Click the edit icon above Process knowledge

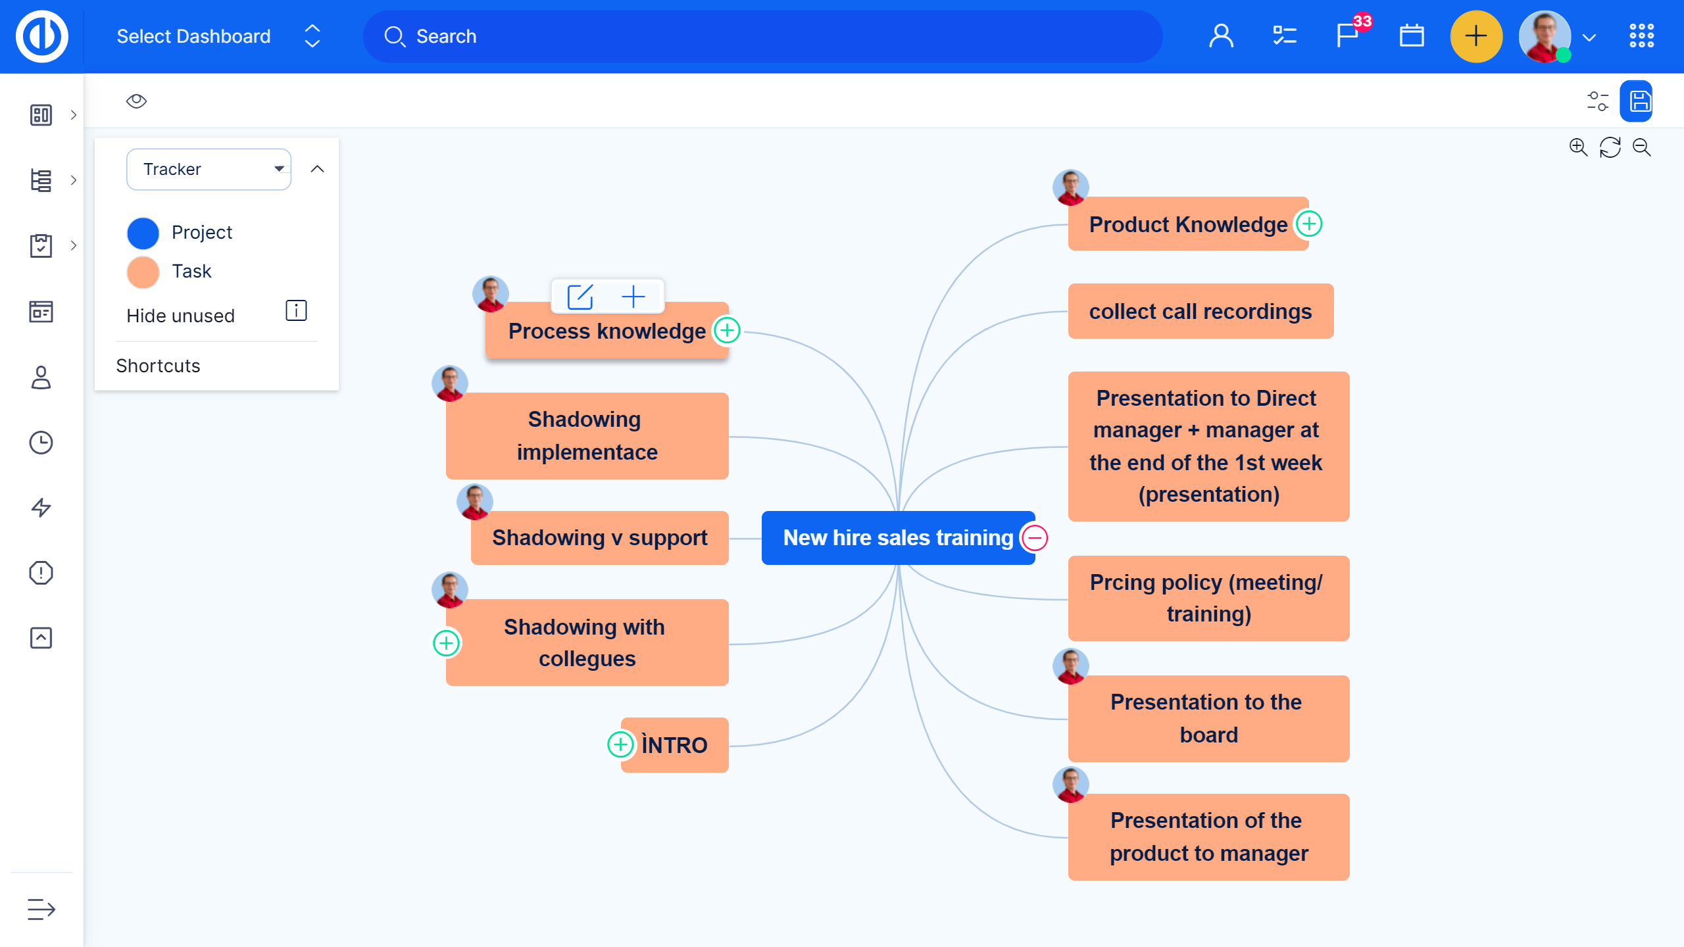coord(580,297)
